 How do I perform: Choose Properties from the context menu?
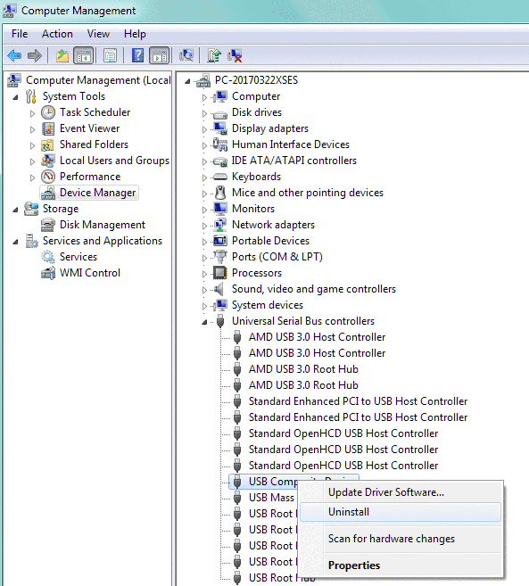tap(400, 565)
